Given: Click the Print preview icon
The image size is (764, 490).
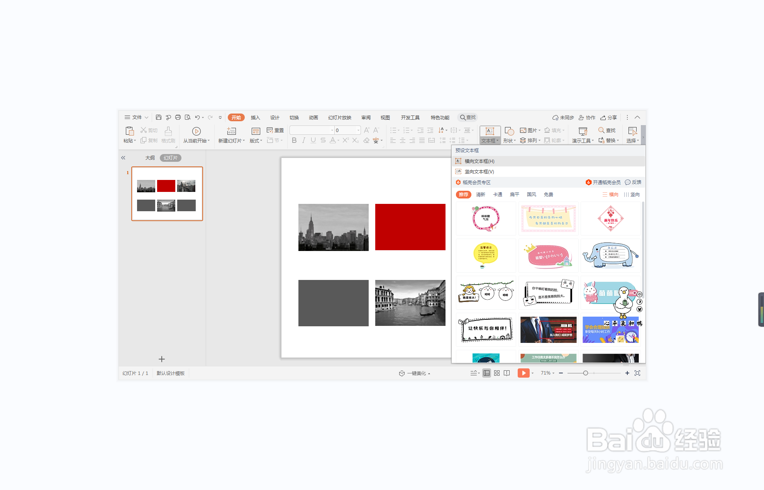Looking at the screenshot, I should (x=188, y=117).
